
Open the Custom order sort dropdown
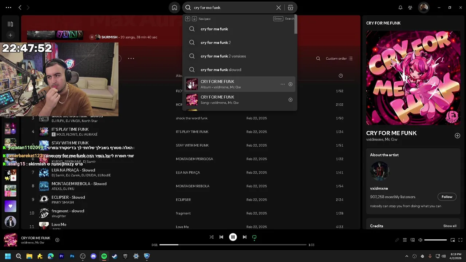click(339, 58)
